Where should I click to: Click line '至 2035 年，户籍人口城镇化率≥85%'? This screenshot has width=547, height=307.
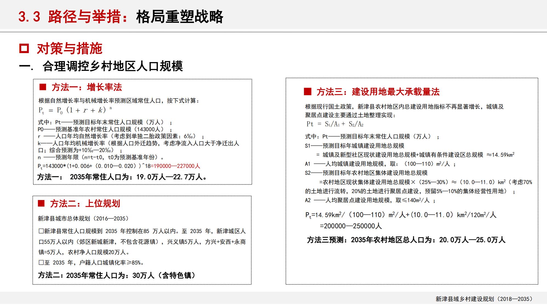tap(91, 263)
